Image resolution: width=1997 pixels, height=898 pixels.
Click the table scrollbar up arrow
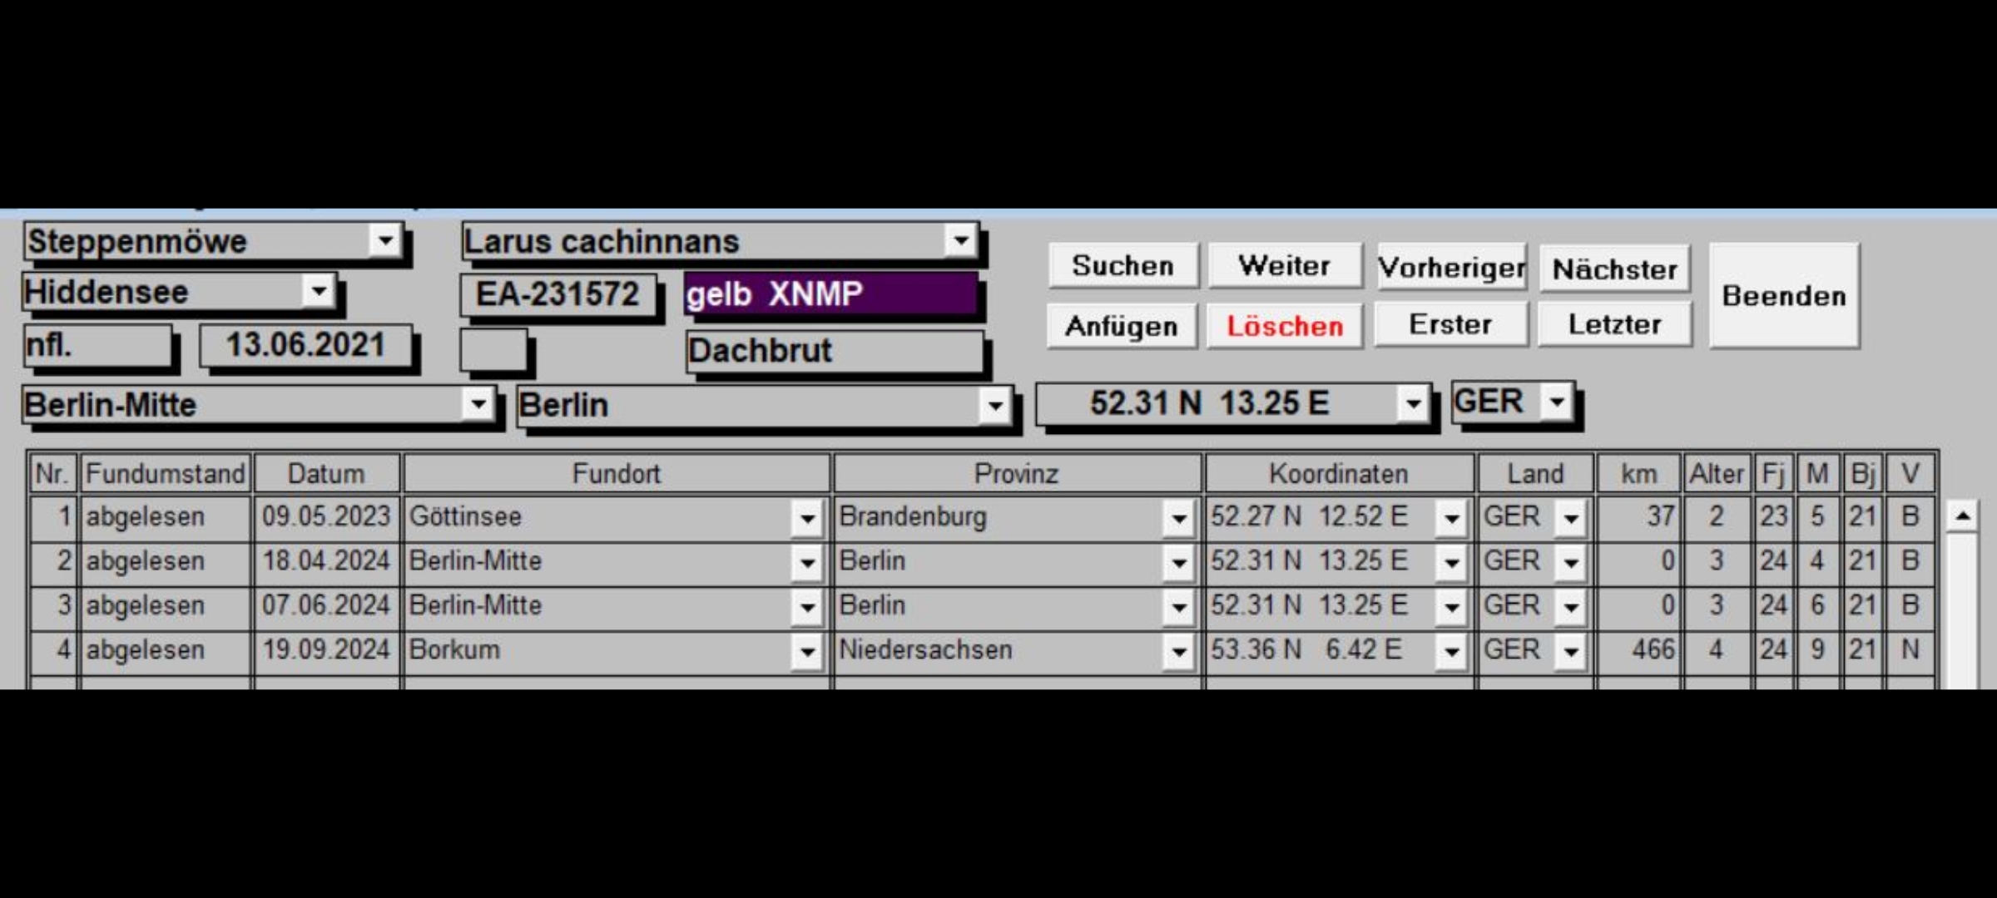click(x=1962, y=516)
